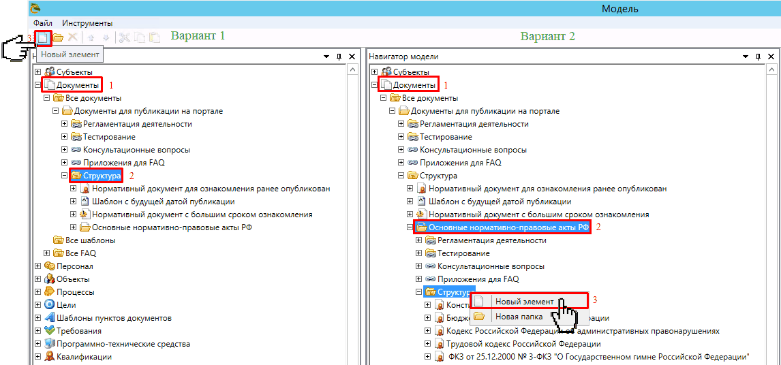Expand the Персонал tree node

[x=38, y=266]
